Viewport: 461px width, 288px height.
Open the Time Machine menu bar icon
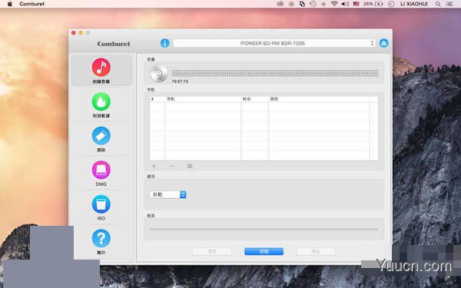313,4
